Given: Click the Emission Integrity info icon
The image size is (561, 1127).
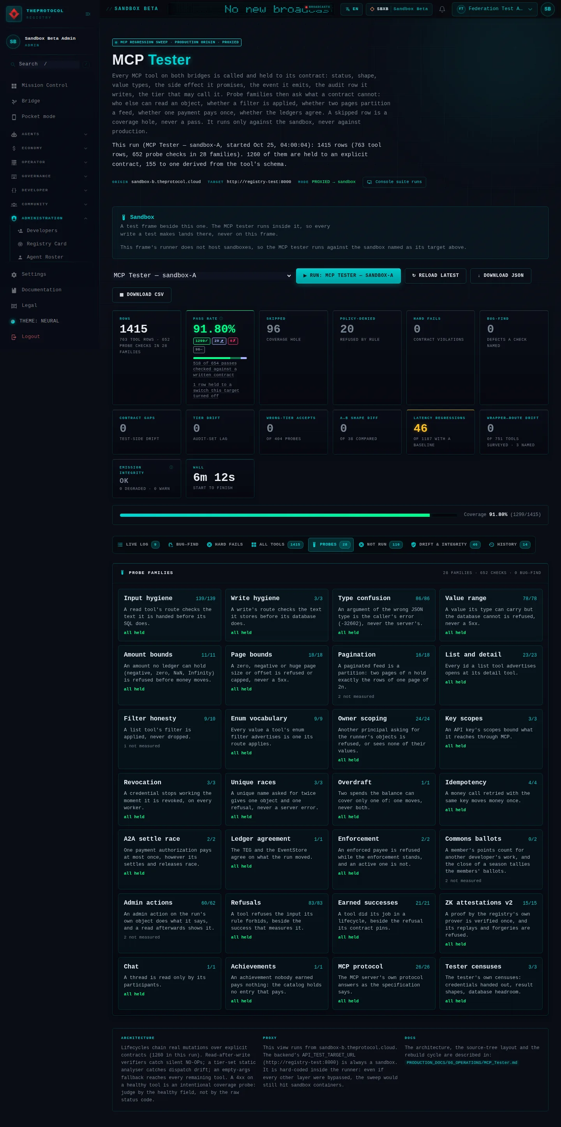Looking at the screenshot, I should 171,467.
